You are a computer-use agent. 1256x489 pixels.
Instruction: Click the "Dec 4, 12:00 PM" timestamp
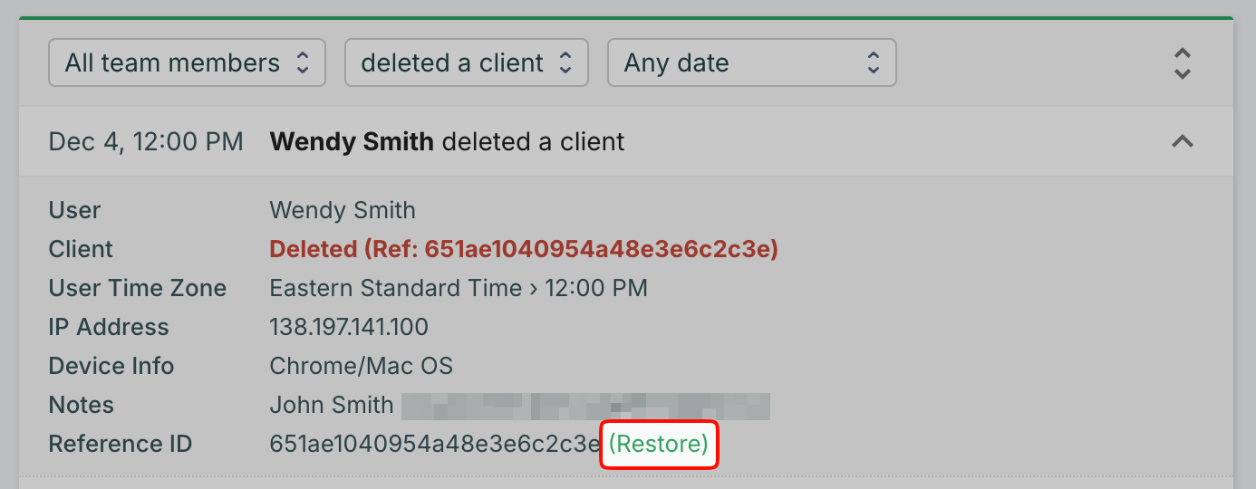(x=146, y=142)
